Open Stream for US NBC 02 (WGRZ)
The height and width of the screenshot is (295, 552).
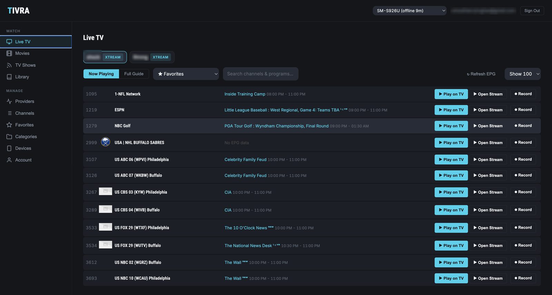pyautogui.click(x=488, y=263)
